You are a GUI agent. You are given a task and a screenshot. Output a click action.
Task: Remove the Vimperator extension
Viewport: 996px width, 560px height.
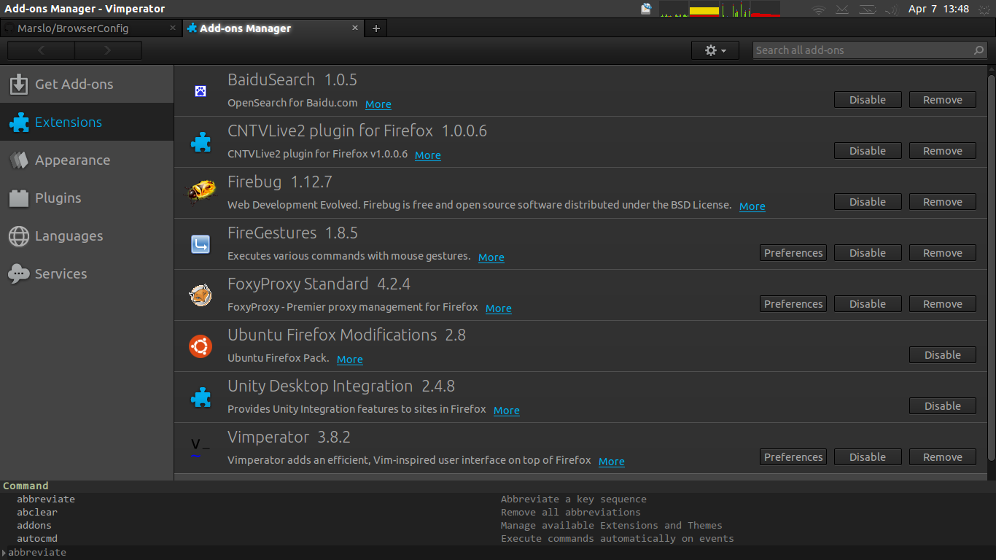[943, 457]
